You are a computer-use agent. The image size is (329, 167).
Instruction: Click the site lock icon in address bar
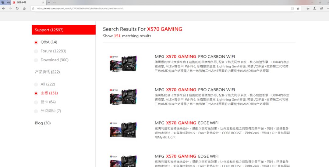[33, 9]
